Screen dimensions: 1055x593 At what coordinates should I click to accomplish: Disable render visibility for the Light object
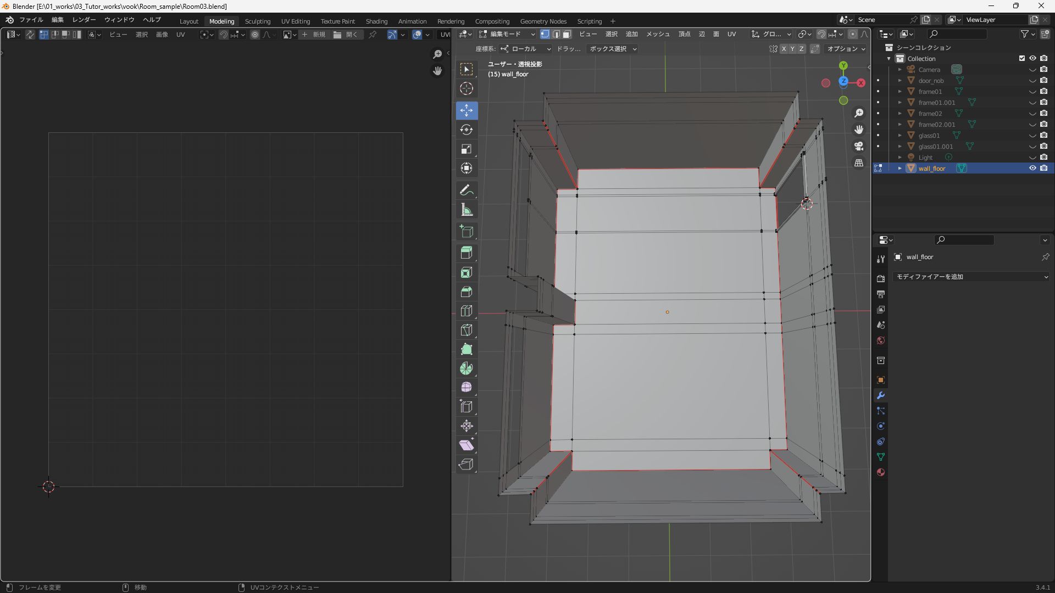coord(1043,157)
